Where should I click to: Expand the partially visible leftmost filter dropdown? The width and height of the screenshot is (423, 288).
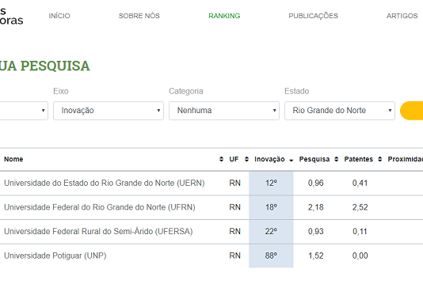coord(24,111)
